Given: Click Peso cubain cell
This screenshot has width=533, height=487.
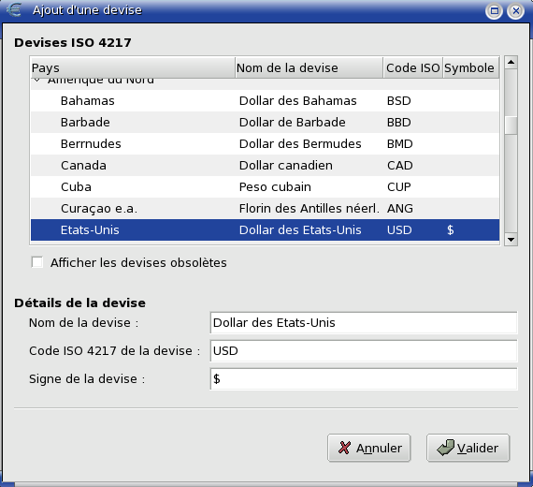Looking at the screenshot, I should click(275, 186).
